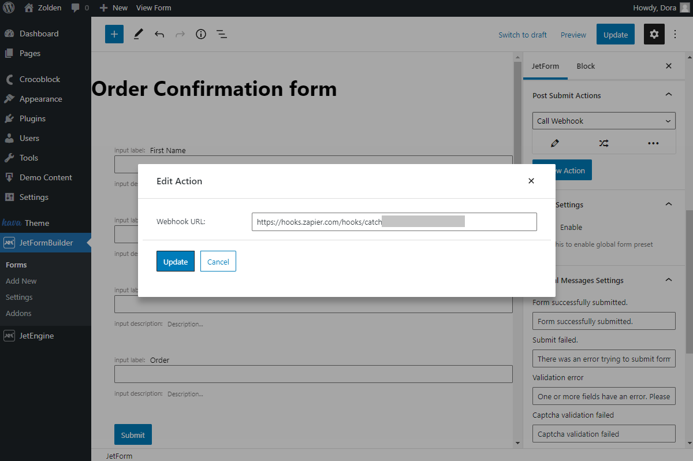Open the Plugins menu item

coord(32,118)
